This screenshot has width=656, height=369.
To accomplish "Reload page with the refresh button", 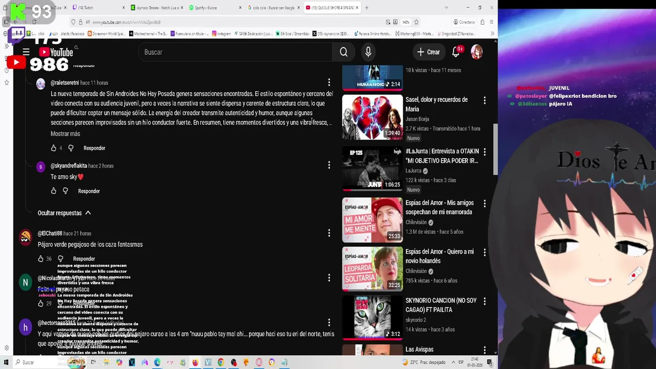I will click(x=34, y=22).
